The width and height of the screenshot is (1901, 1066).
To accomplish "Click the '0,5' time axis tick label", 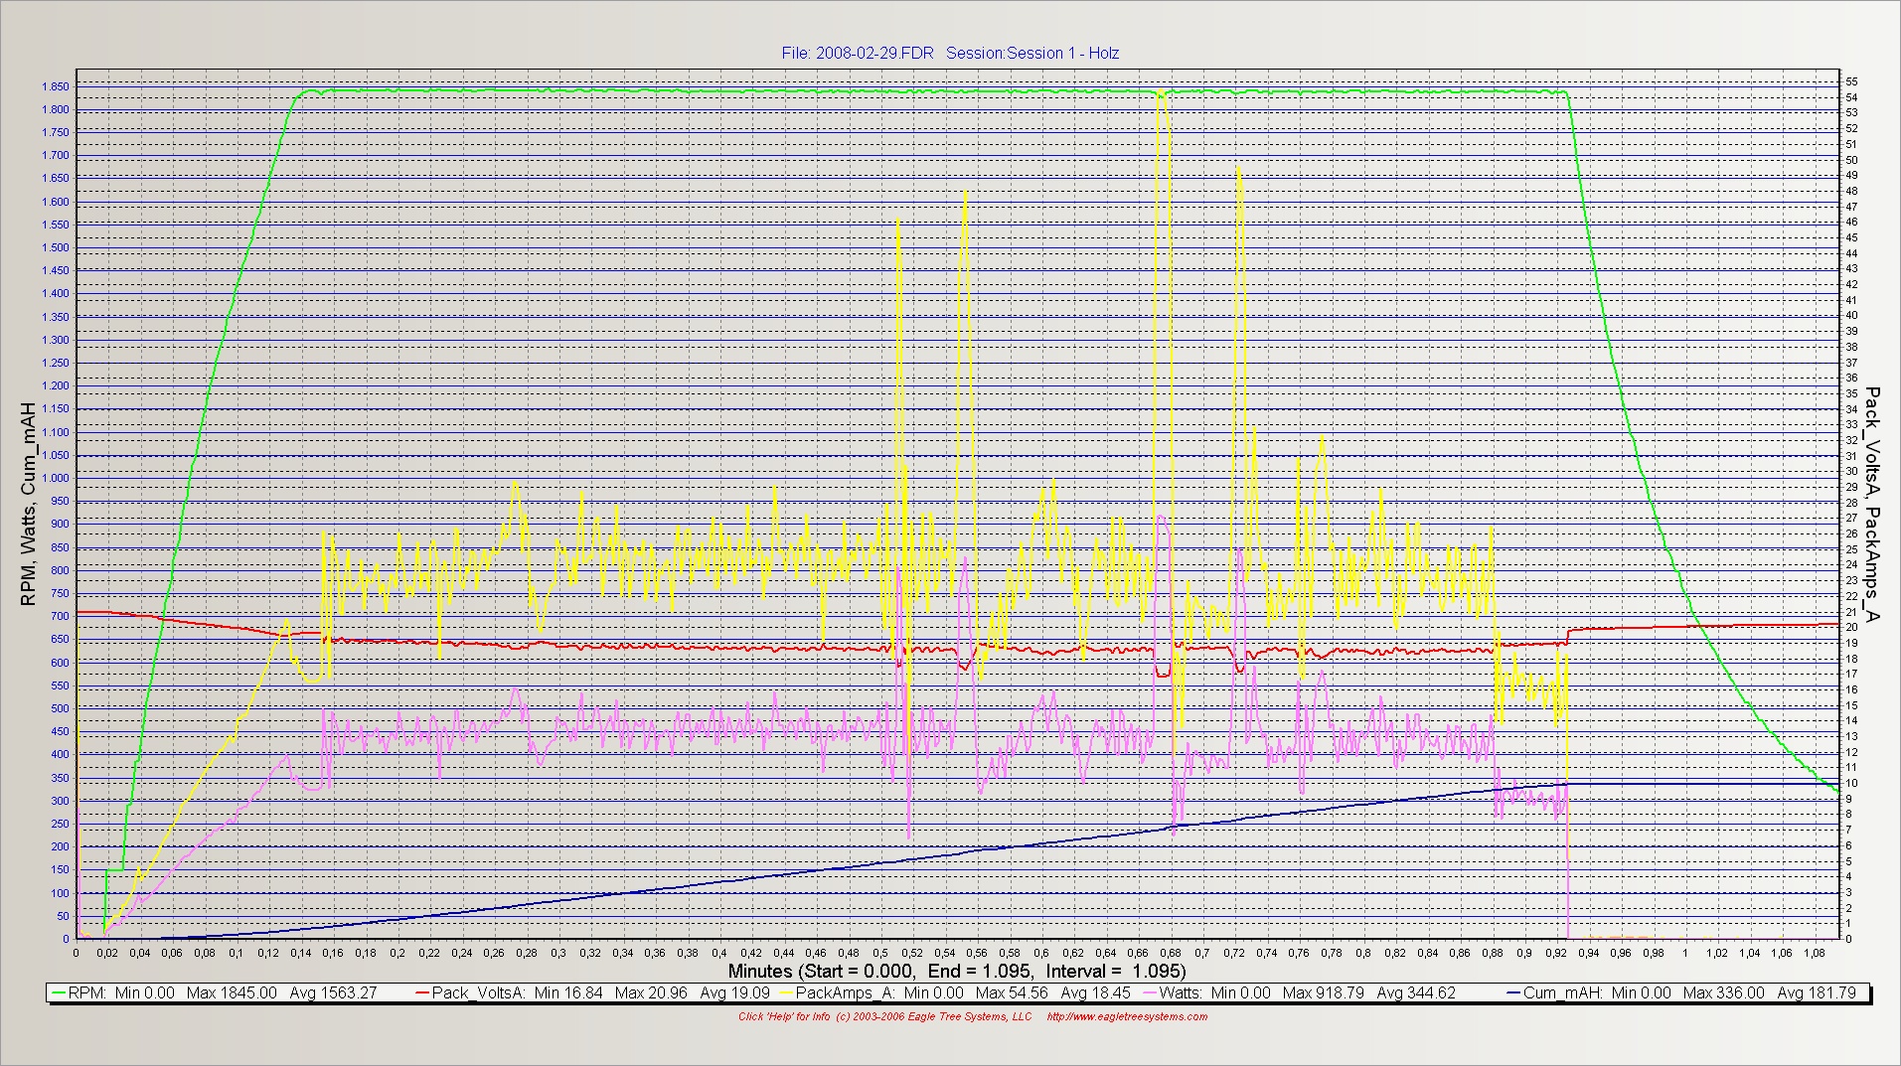I will coord(880,952).
